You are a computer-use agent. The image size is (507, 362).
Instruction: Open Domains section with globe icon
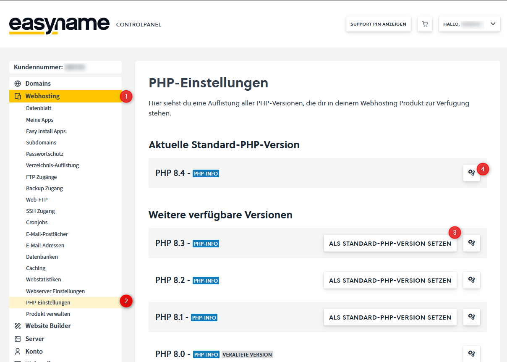(x=38, y=84)
